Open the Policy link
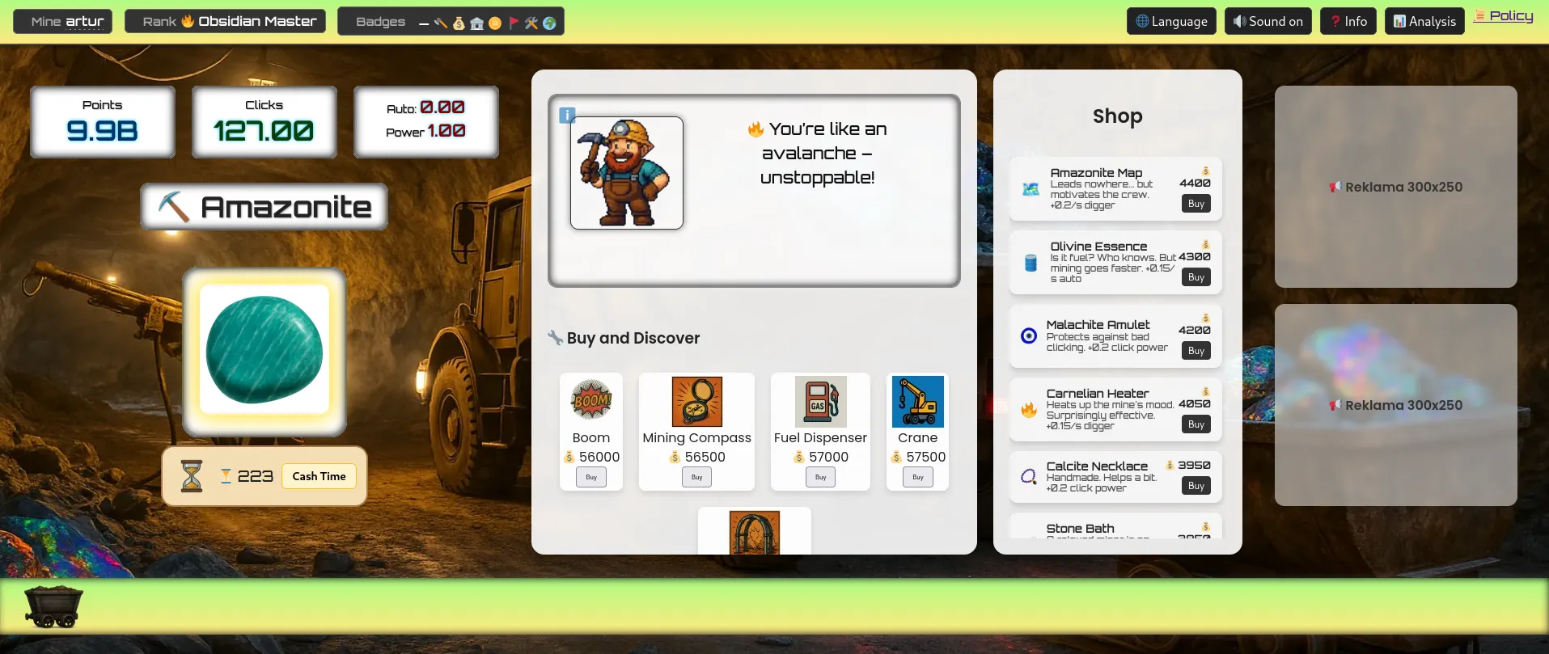The width and height of the screenshot is (1549, 654). (1504, 16)
